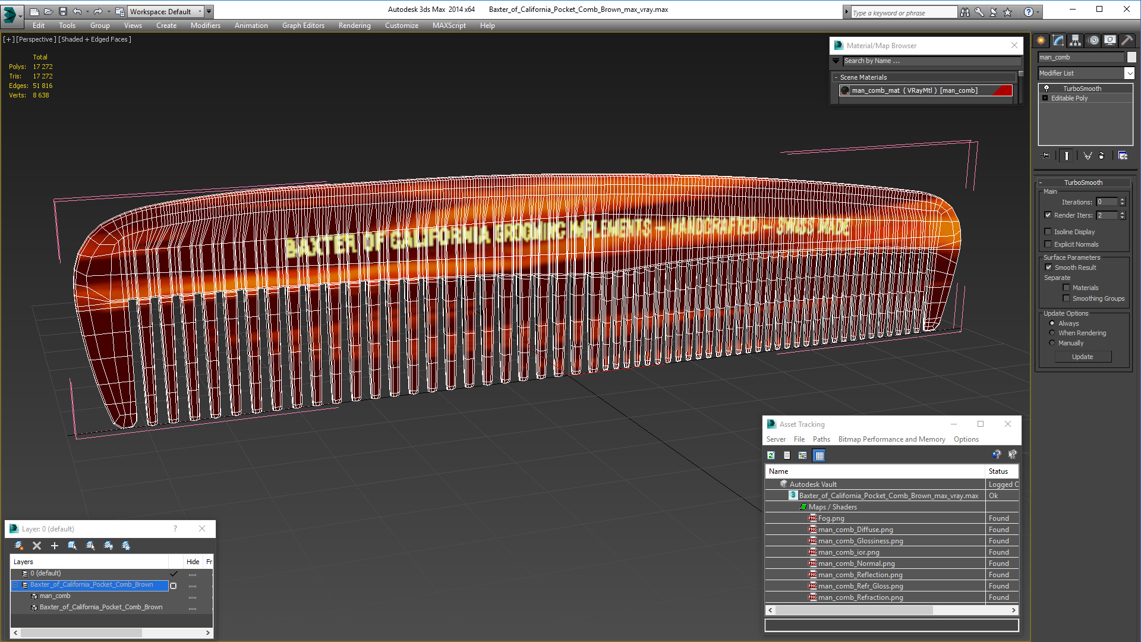
Task: Click the Iterations spinner arrows
Action: pyautogui.click(x=1122, y=202)
